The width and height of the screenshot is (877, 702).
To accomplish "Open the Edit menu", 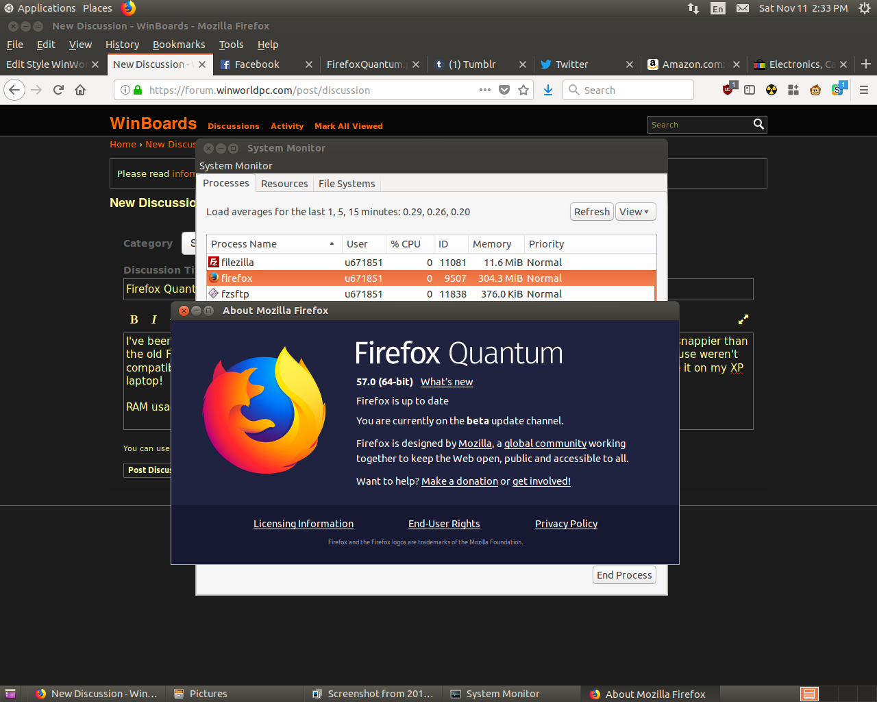I will [46, 45].
